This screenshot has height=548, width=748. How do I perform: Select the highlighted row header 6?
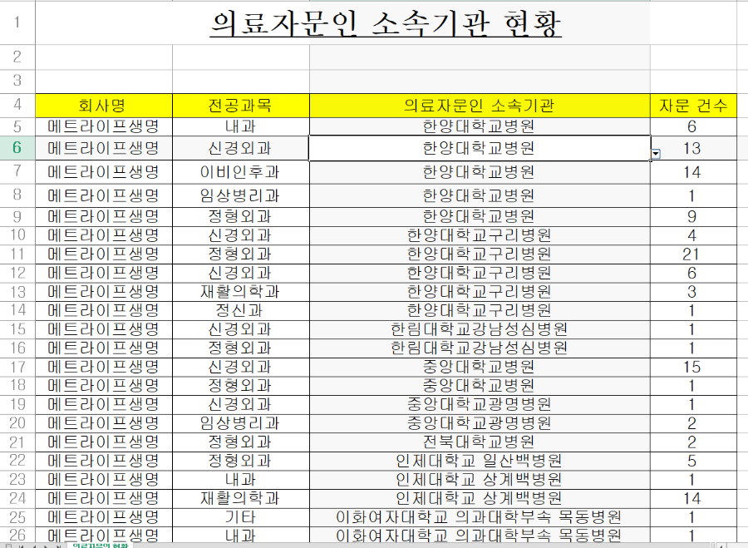pos(17,148)
